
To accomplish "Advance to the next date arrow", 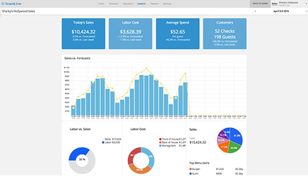I will click(x=306, y=11).
